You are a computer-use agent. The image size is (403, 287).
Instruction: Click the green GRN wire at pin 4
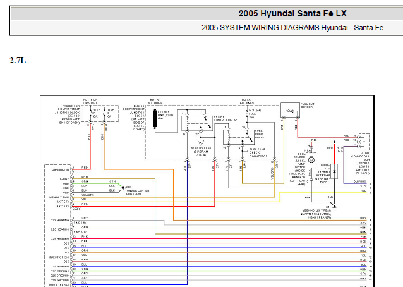tap(98, 183)
